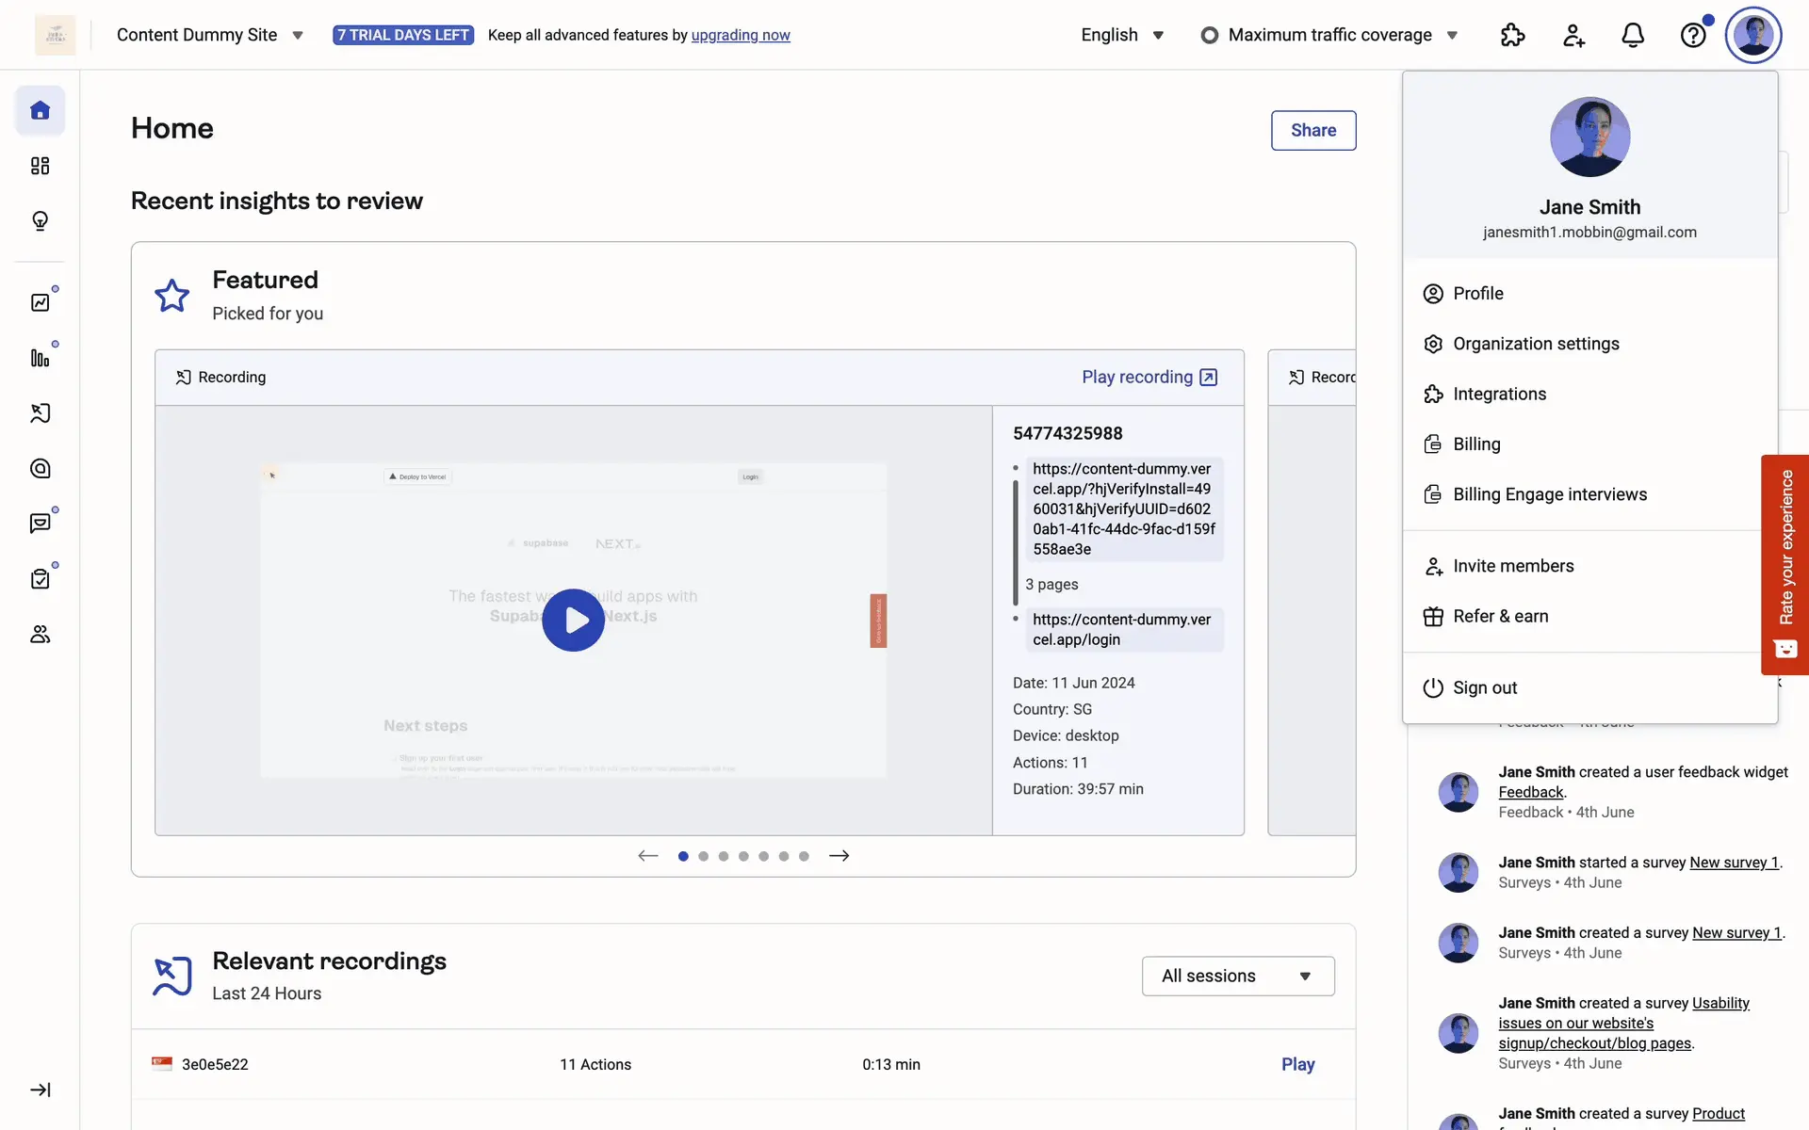
Task: Select Organization settings from profile menu
Action: 1535,344
